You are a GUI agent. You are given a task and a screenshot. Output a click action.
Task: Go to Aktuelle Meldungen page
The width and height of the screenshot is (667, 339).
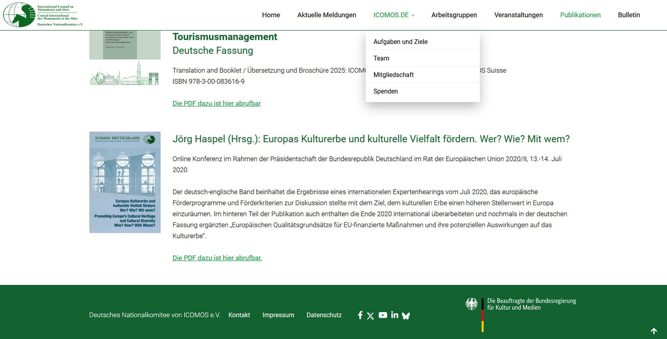[x=327, y=15]
